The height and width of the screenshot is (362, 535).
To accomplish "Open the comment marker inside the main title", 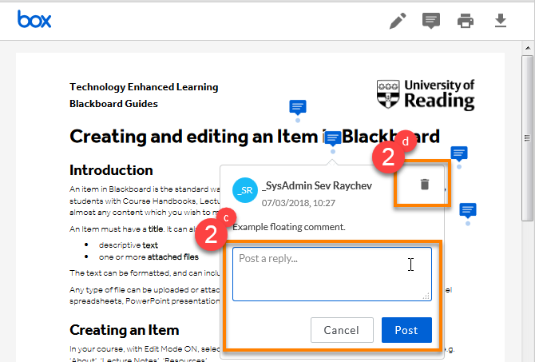I will click(333, 139).
